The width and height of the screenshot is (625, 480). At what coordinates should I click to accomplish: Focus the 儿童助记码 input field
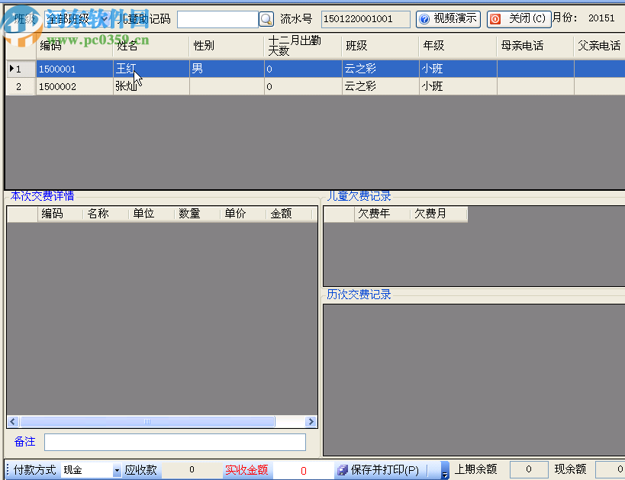click(217, 19)
